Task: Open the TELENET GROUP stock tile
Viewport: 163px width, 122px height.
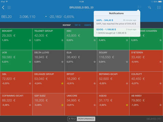Action: click(49, 39)
